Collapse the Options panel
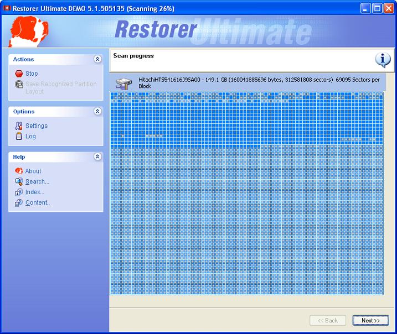This screenshot has width=397, height=334. pyautogui.click(x=97, y=111)
